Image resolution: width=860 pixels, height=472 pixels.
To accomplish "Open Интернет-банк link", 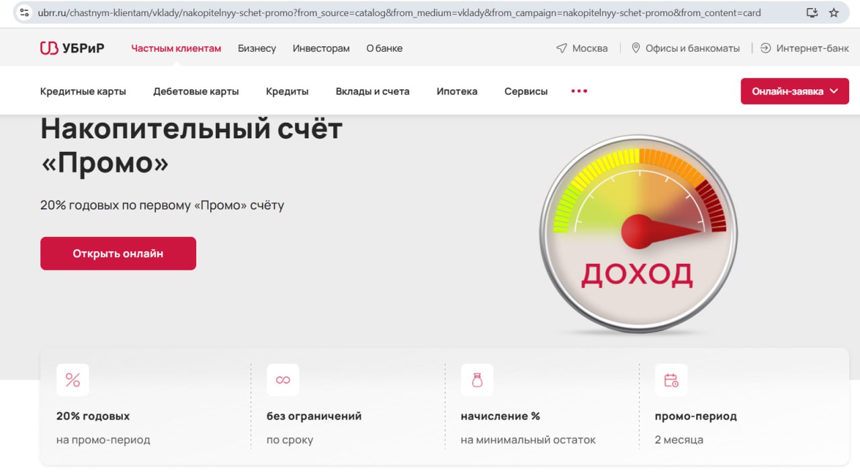I will (812, 48).
